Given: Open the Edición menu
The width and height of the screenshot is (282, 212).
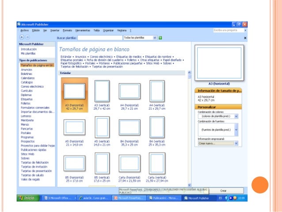Looking at the screenshot, I should [36, 31].
